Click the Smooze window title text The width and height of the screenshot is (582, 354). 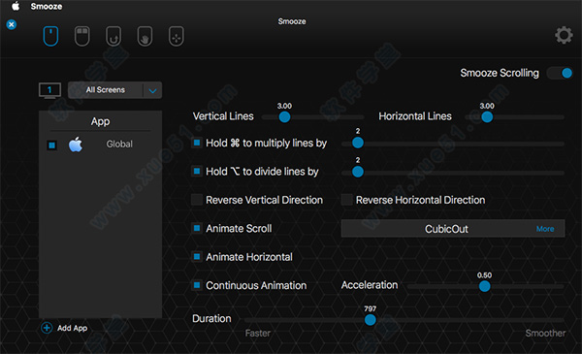(x=292, y=21)
